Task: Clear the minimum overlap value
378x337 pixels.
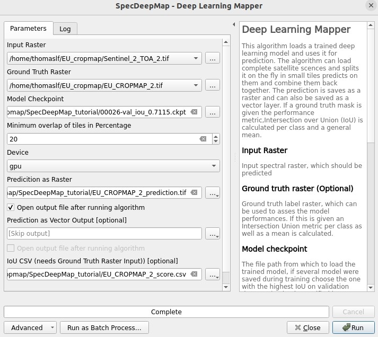Action: (203, 139)
